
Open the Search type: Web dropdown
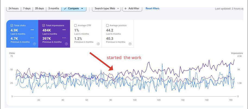click(x=107, y=9)
